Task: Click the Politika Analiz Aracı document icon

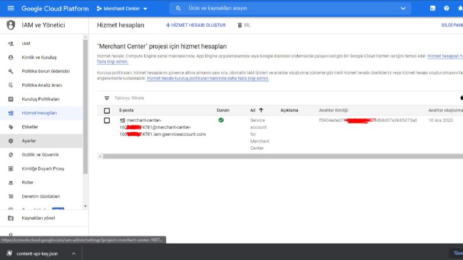Action: [11, 85]
